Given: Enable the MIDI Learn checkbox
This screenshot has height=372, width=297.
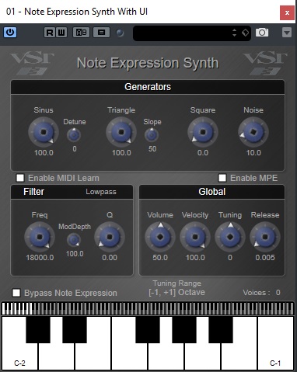Looking at the screenshot, I should pyautogui.click(x=20, y=178).
